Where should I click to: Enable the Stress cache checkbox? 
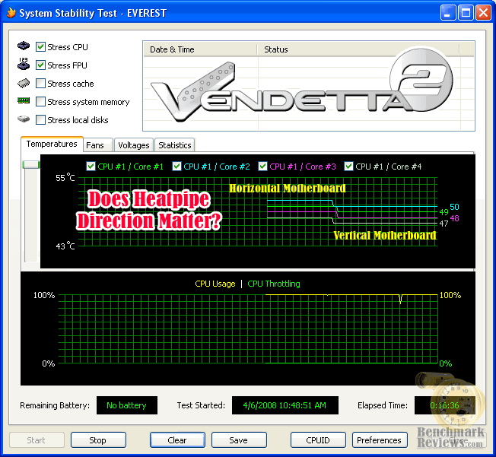(x=40, y=84)
